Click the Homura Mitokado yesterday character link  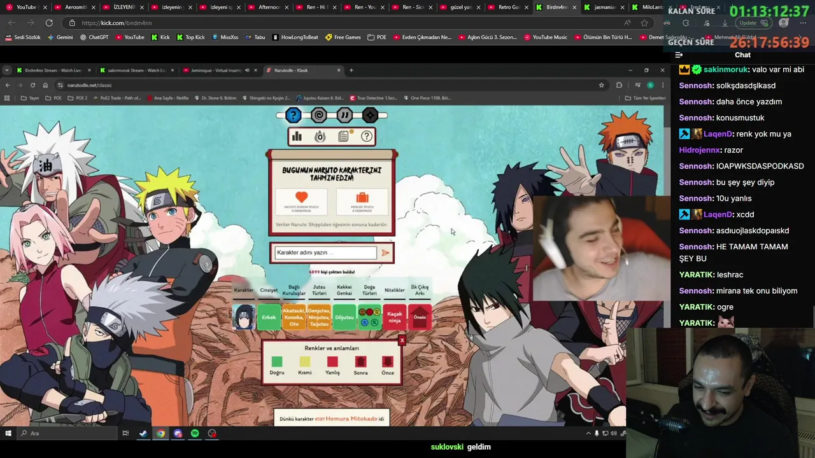tap(351, 419)
